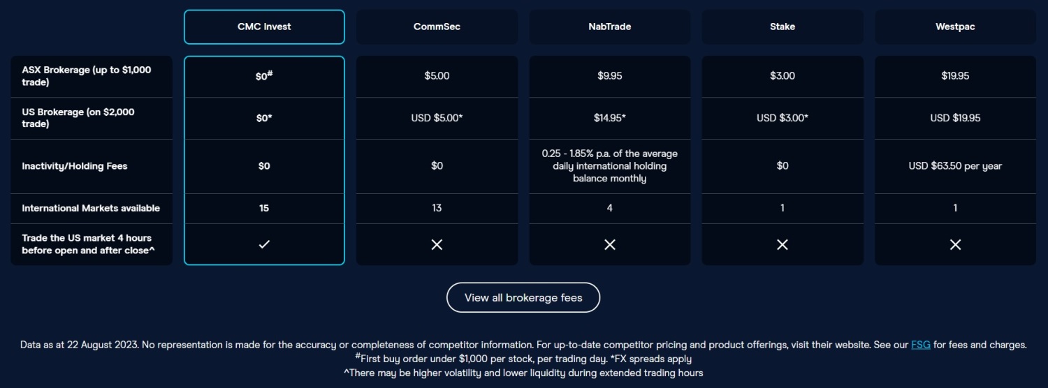
Task: Click Westpac's USD $63.50 per year cell
Action: pyautogui.click(x=955, y=166)
